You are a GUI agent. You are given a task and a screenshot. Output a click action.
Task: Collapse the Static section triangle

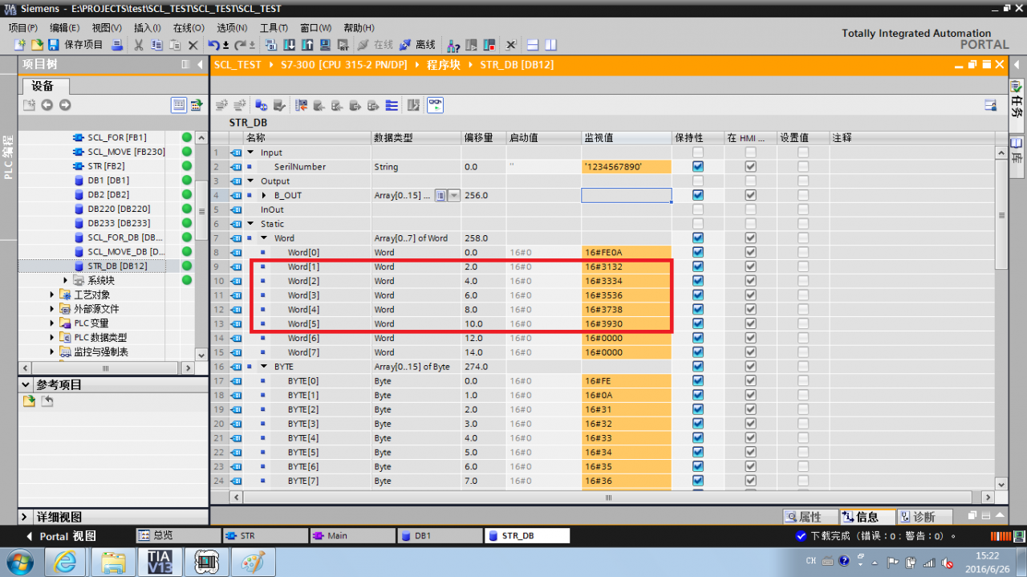[250, 224]
